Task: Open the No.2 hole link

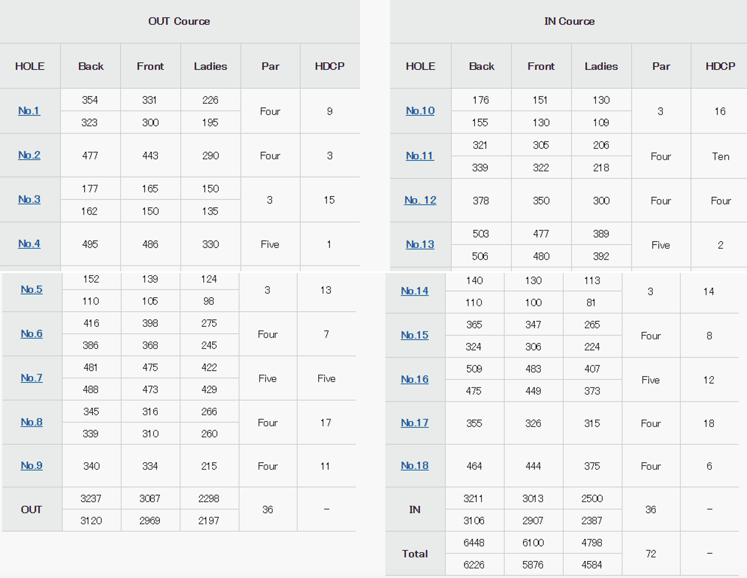Action: click(29, 155)
